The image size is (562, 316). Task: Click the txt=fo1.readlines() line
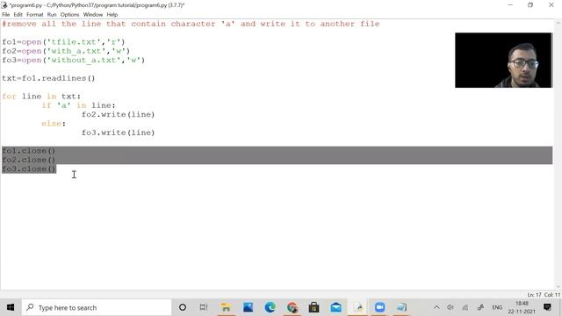tap(48, 78)
